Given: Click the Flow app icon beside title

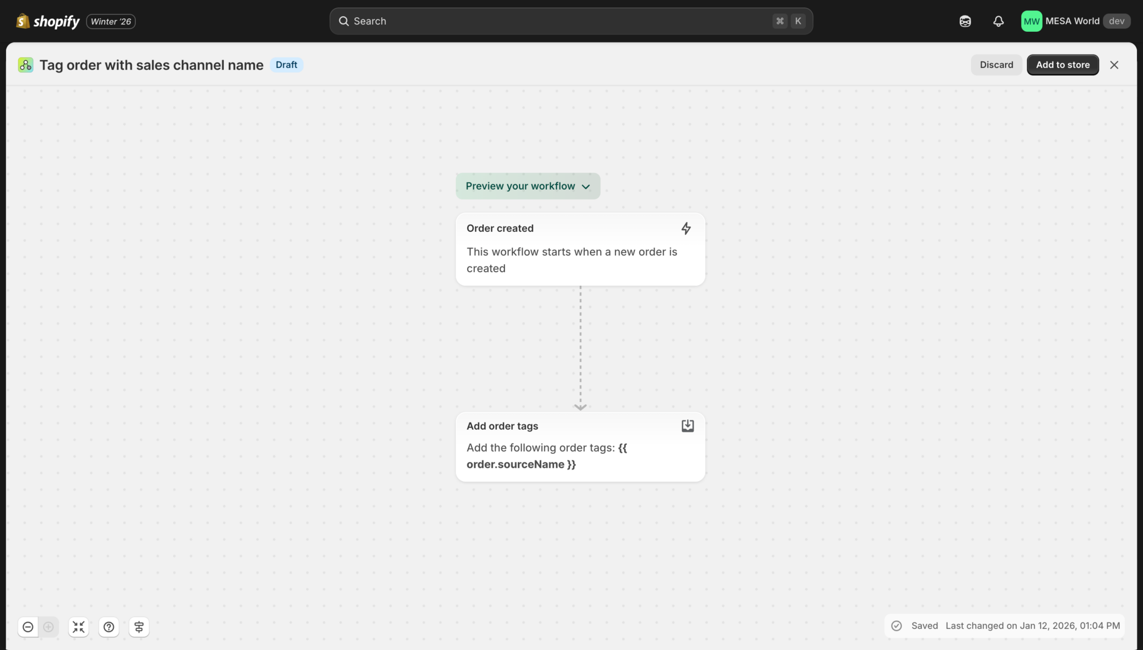Looking at the screenshot, I should coord(26,65).
